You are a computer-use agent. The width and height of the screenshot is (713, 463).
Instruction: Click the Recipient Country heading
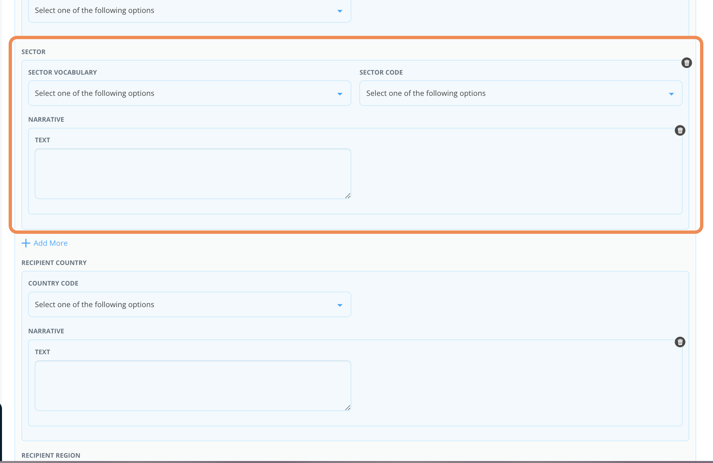tap(54, 263)
